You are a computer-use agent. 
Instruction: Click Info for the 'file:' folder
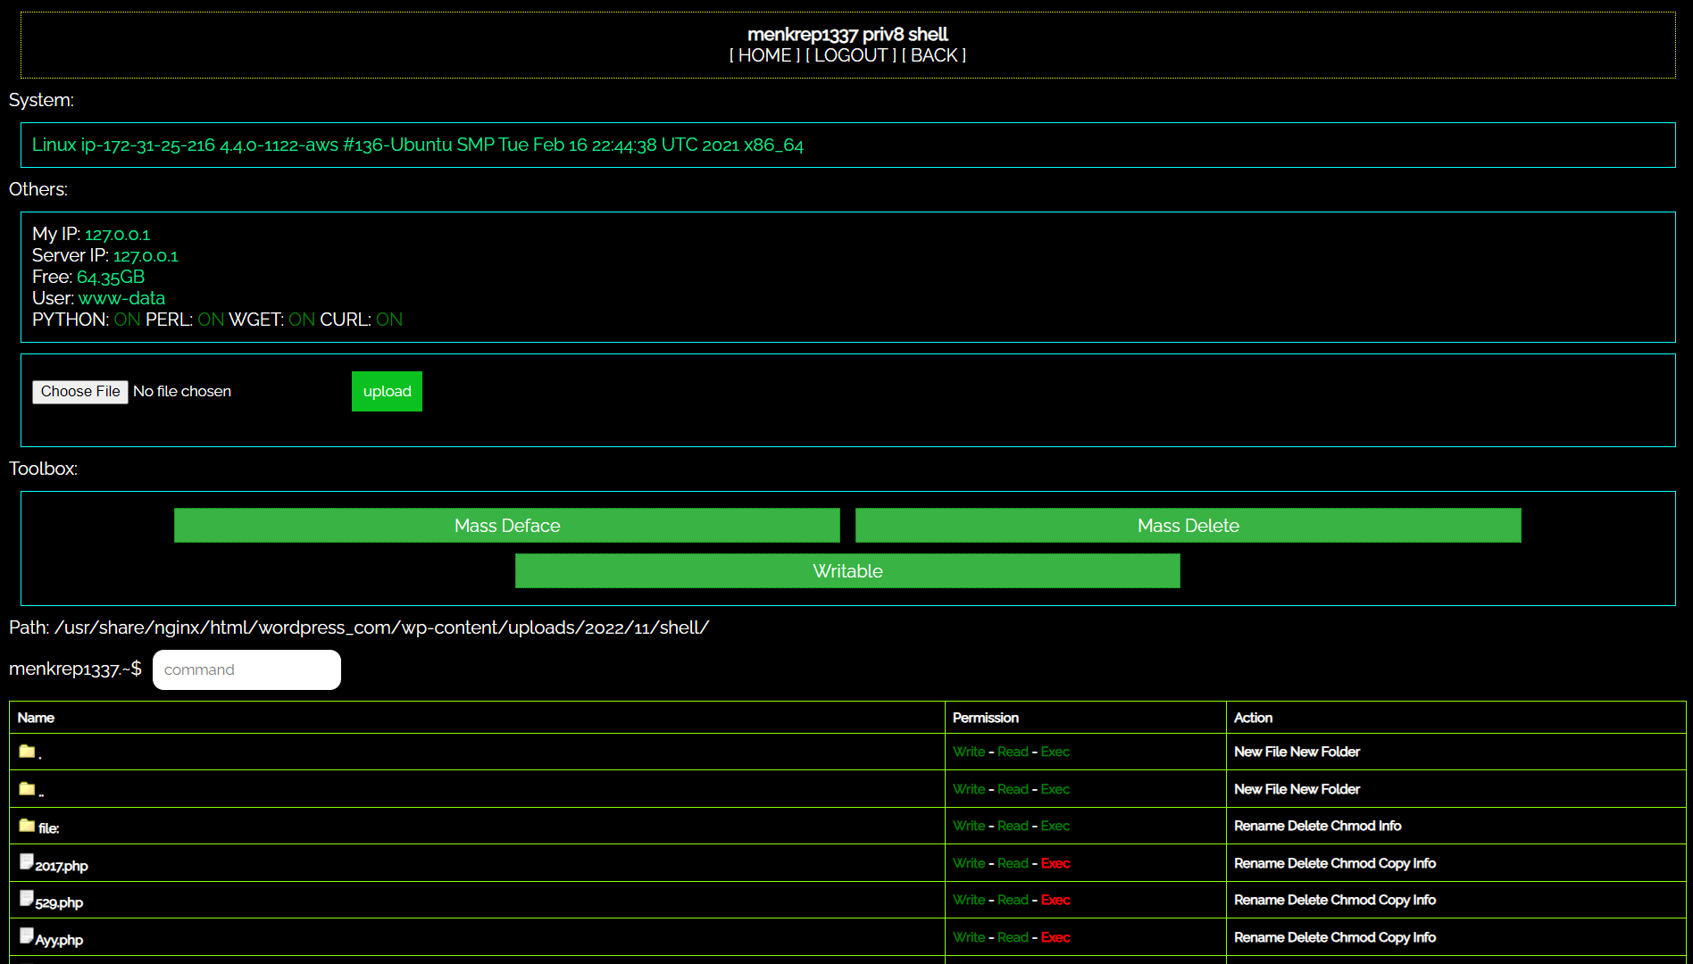click(x=1390, y=826)
